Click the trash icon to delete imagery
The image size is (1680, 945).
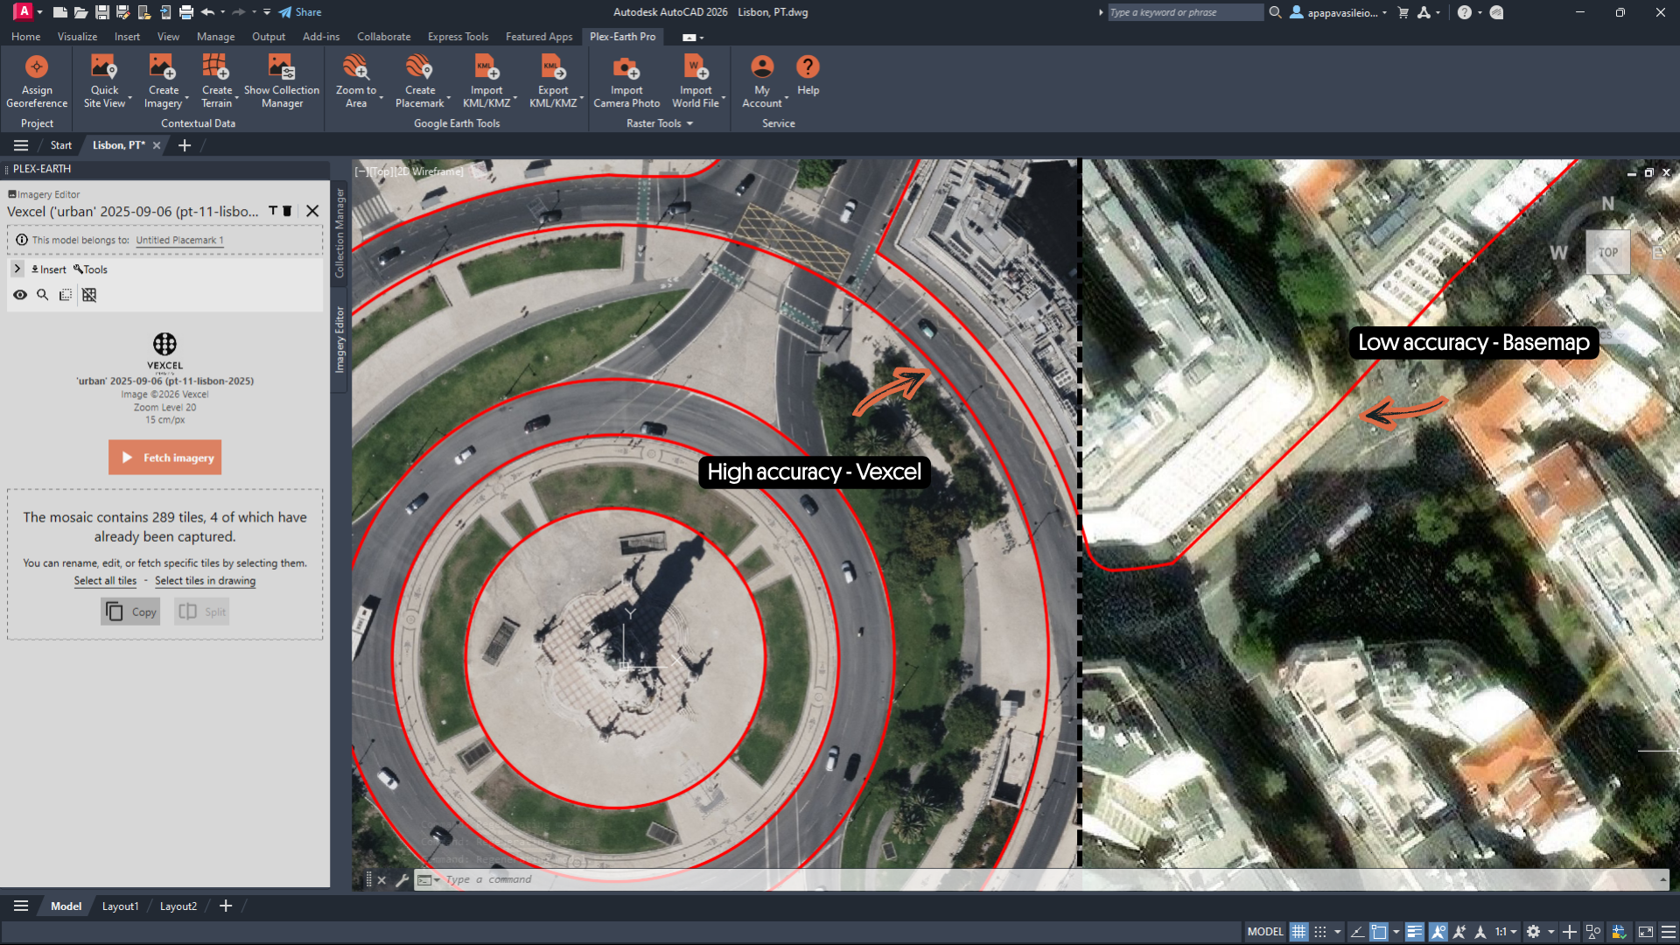tap(287, 211)
